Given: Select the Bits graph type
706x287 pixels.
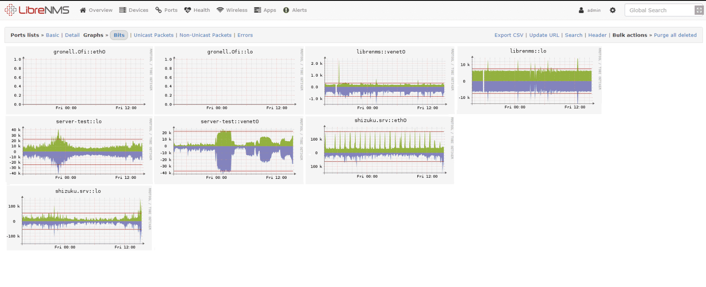Looking at the screenshot, I should pos(119,35).
